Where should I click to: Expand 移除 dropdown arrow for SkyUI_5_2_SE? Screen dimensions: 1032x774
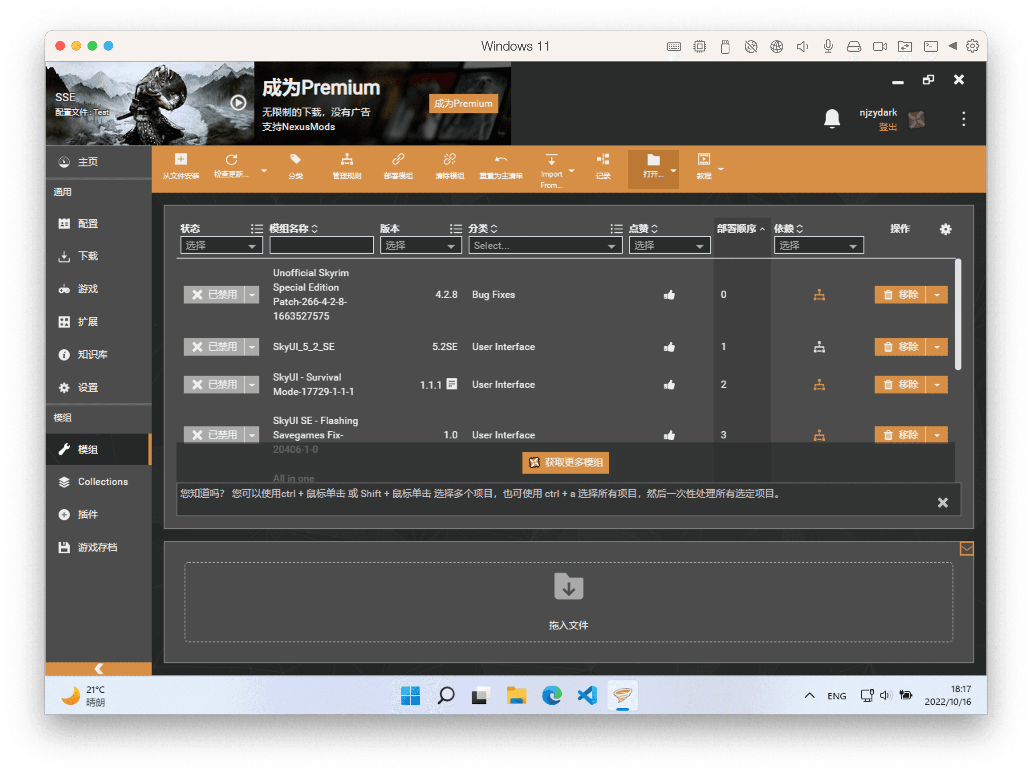(x=937, y=347)
